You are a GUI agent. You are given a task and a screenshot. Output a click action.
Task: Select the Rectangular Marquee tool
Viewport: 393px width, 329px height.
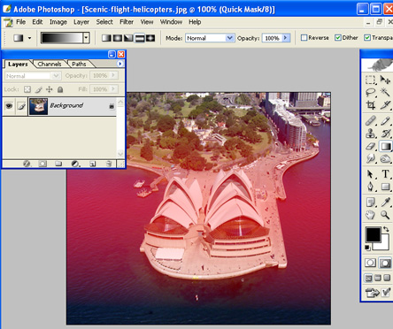coord(370,80)
